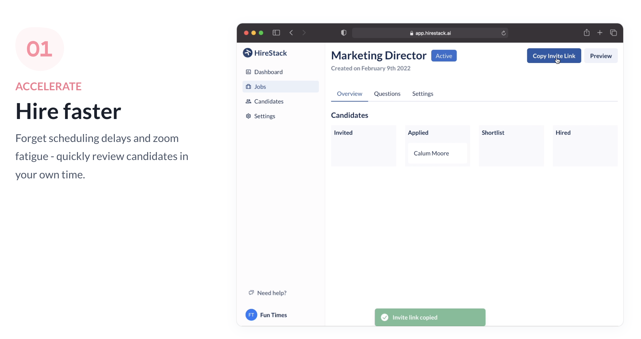Viewport: 641px width, 339px height.
Task: Select Jobs in the sidebar
Action: (260, 87)
